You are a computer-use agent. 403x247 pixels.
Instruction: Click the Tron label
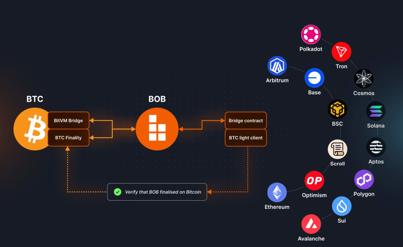pyautogui.click(x=341, y=67)
